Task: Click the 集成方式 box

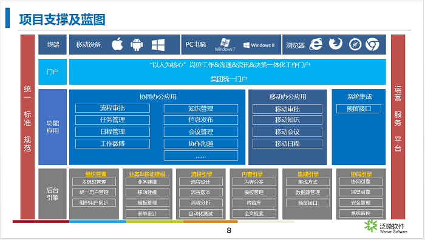Action: (x=308, y=182)
